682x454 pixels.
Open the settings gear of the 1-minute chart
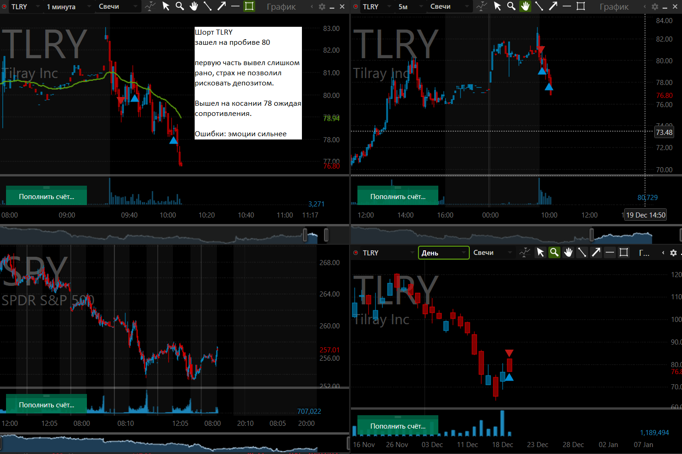[322, 7]
